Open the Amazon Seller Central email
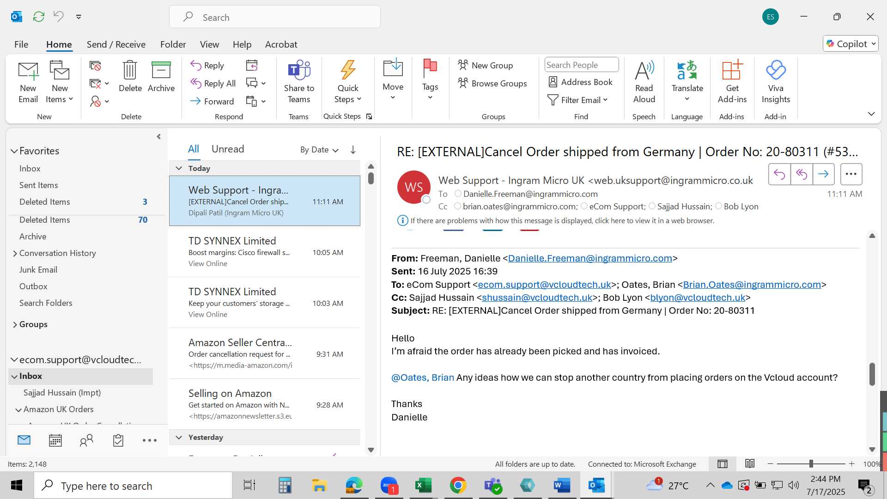 (x=265, y=353)
